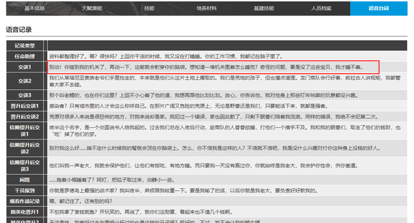Click the 信赖提升后交谈2 row label
Viewport: 414px width, 223px height.
[25, 148]
